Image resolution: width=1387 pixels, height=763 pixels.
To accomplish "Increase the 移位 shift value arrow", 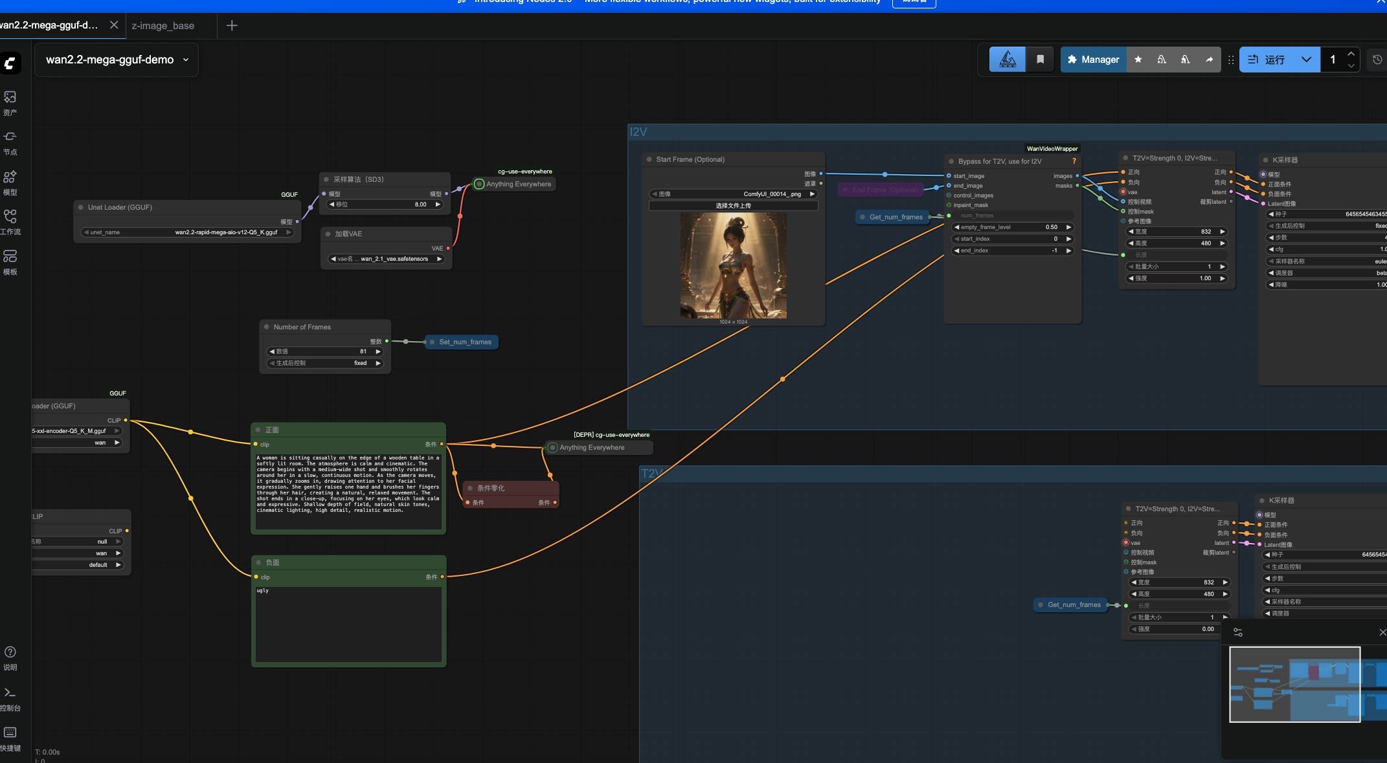I will 438,205.
